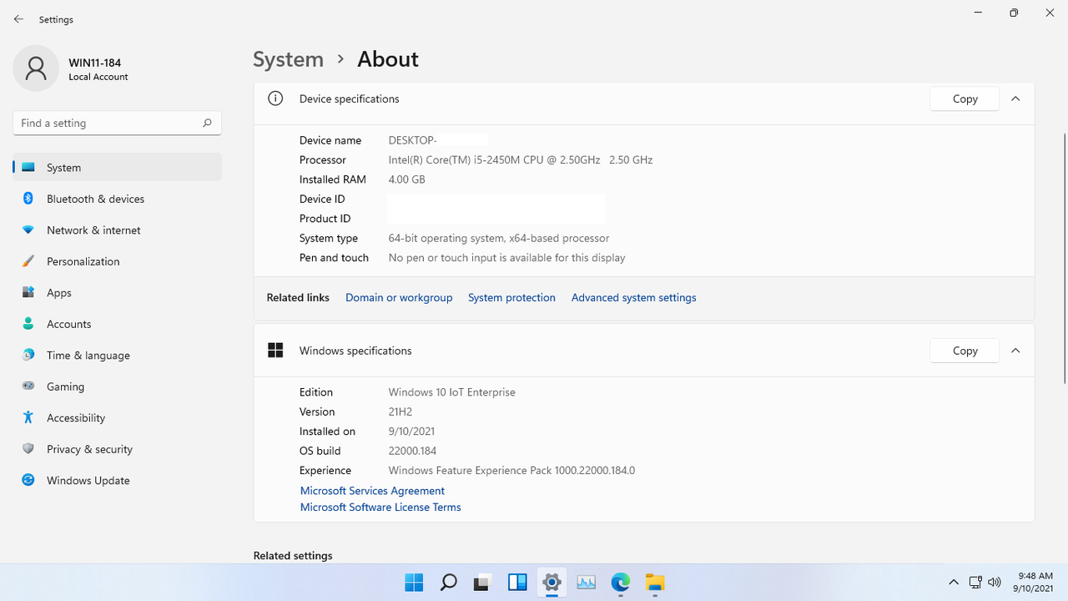
Task: Click the OS build value 22000.184
Action: (x=412, y=451)
